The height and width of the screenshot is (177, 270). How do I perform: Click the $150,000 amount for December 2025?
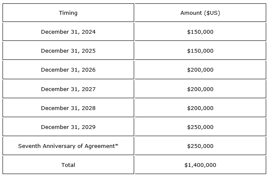[x=200, y=51]
